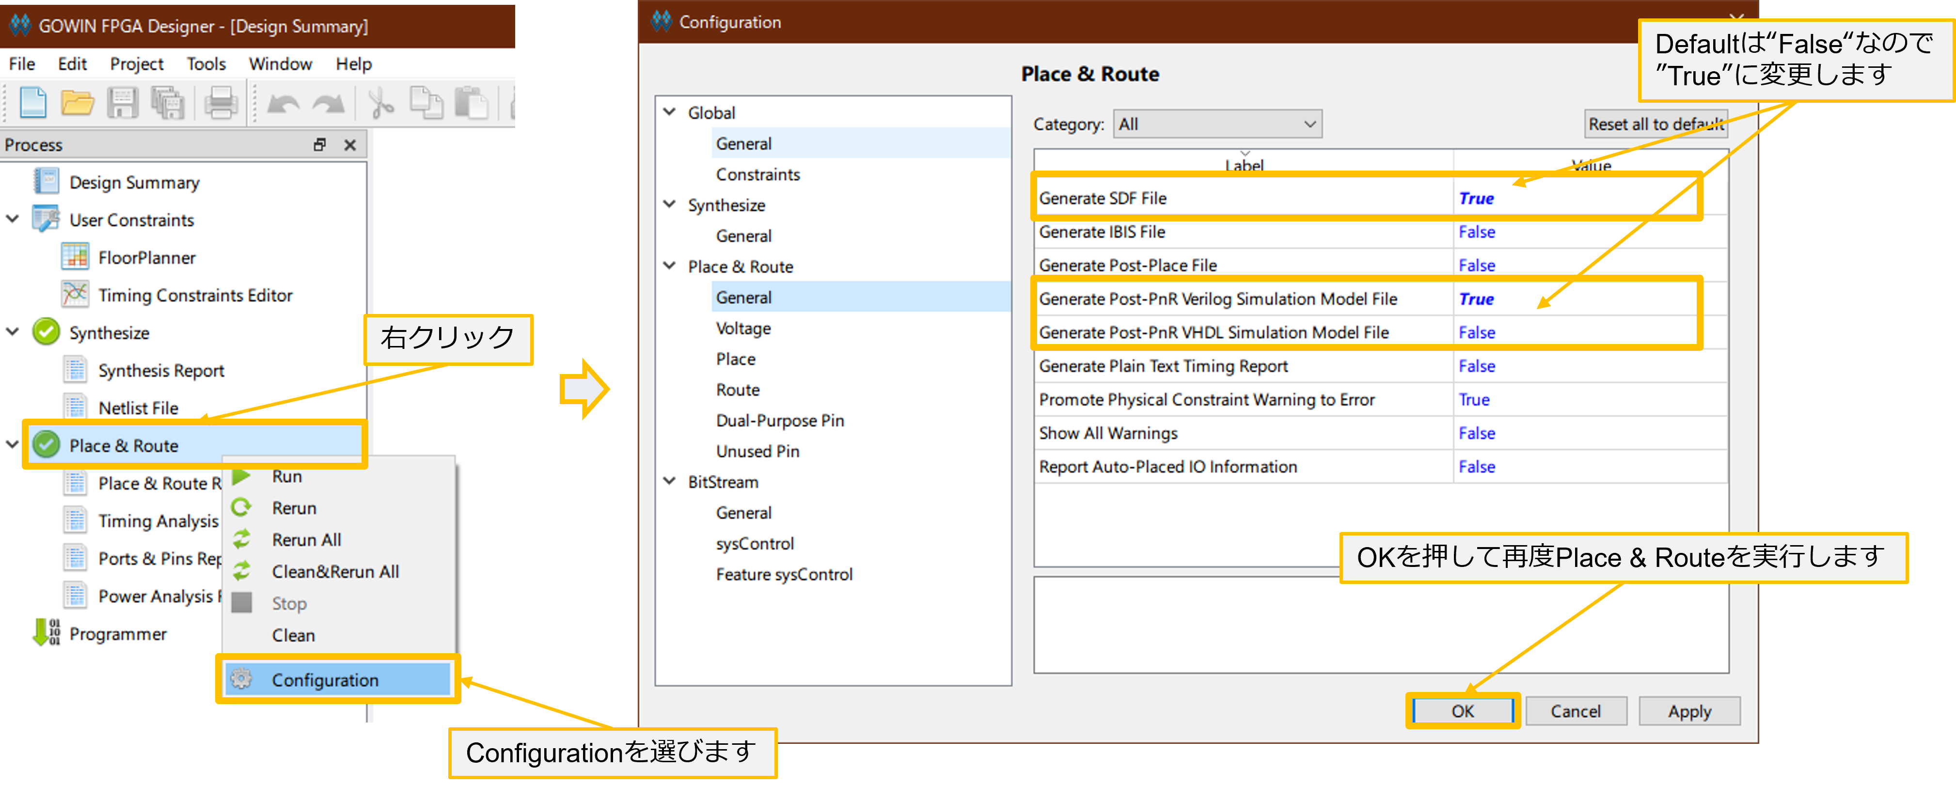This screenshot has width=1956, height=785.
Task: Collapse the Place & Route process node
Action: click(13, 445)
